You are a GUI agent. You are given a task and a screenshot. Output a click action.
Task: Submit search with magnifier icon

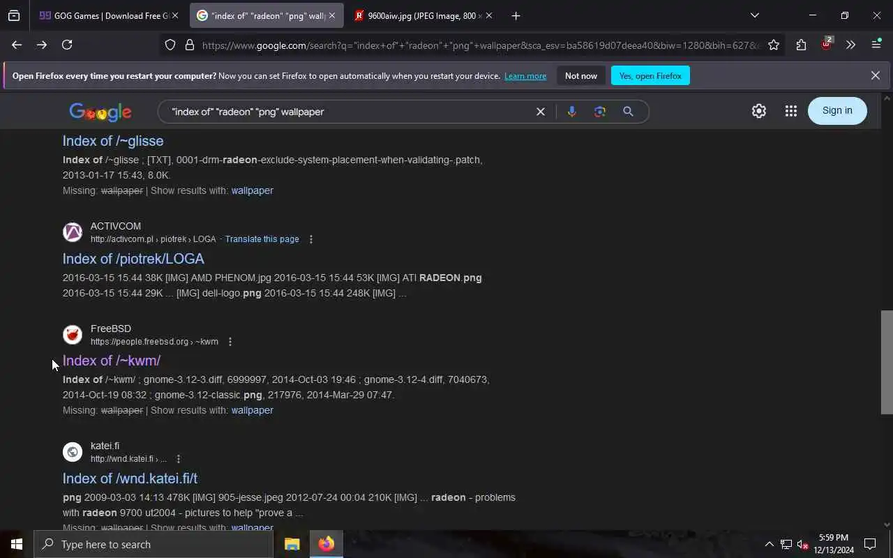click(x=628, y=112)
